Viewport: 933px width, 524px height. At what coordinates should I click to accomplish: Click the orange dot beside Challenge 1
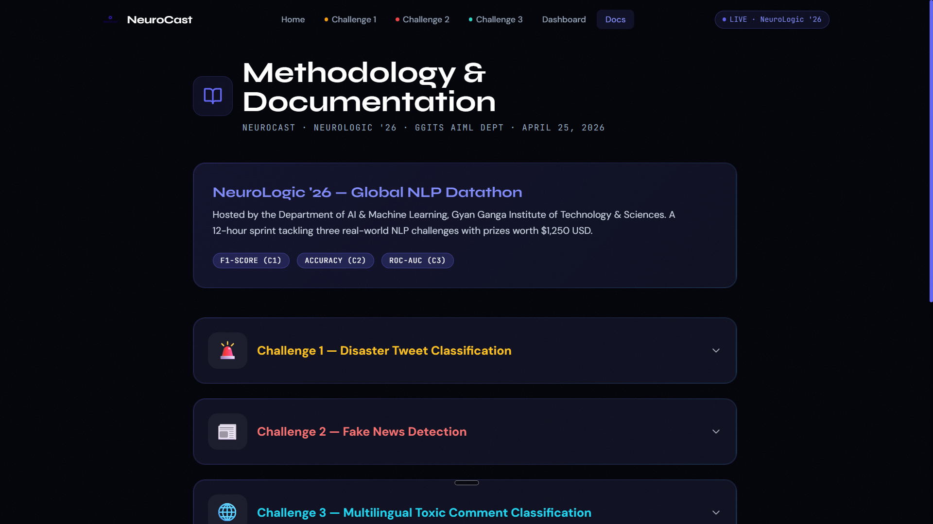click(326, 19)
